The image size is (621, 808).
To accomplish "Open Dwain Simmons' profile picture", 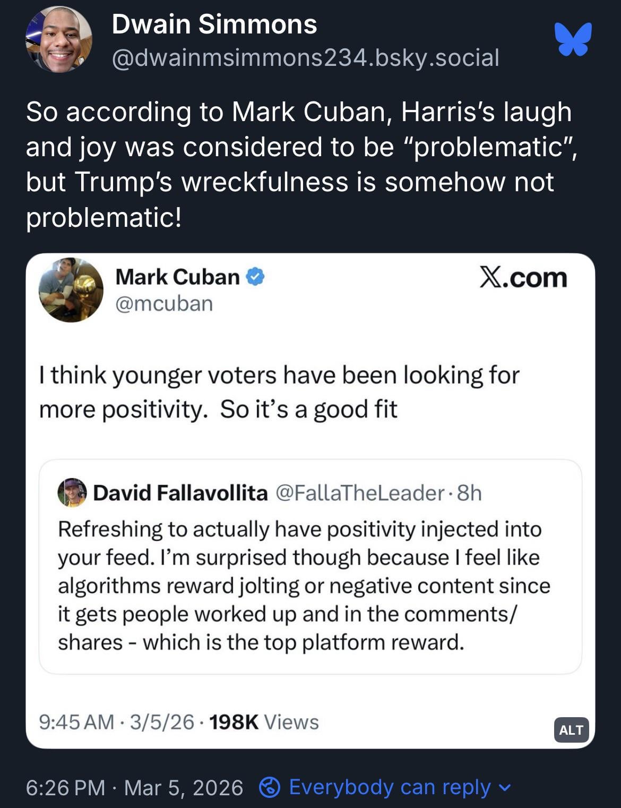I will [58, 40].
